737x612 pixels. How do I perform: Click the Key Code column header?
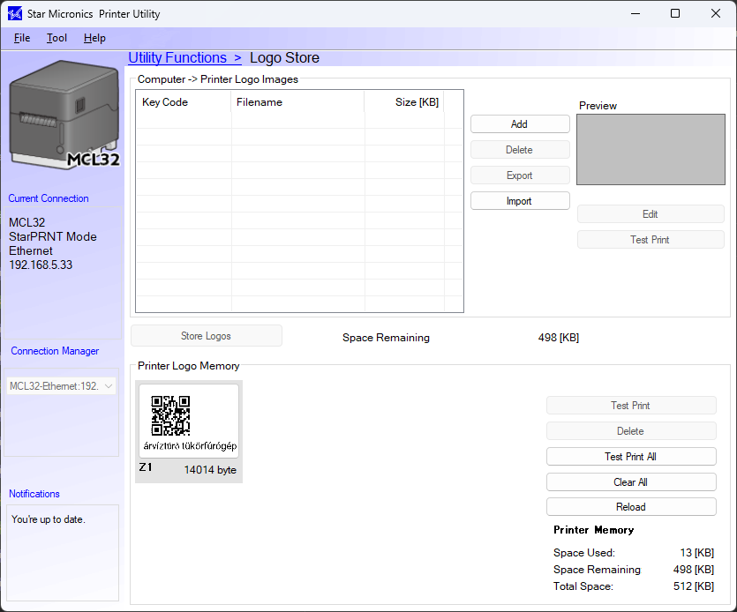[184, 102]
